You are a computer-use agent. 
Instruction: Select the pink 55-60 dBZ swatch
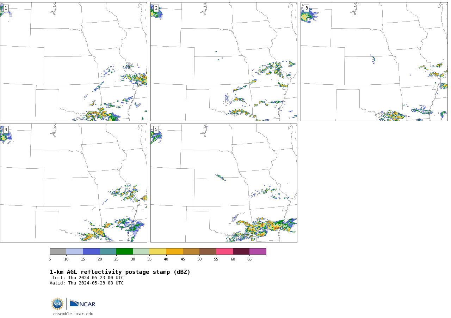(x=224, y=252)
